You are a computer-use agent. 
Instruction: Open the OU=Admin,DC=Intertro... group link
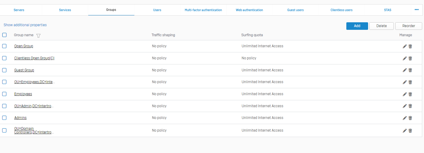point(34,106)
